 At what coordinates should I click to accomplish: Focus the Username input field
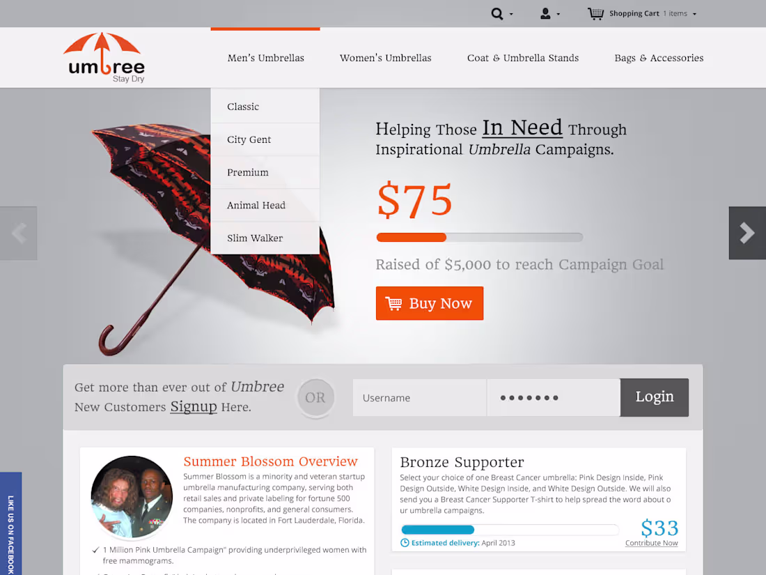click(420, 397)
